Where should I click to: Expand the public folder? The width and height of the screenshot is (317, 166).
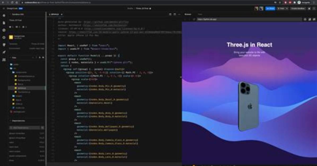(x=15, y=64)
